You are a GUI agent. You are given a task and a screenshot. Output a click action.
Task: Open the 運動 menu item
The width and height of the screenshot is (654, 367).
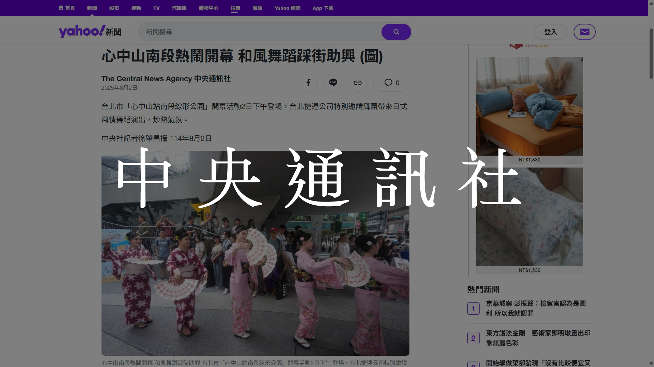tap(136, 8)
